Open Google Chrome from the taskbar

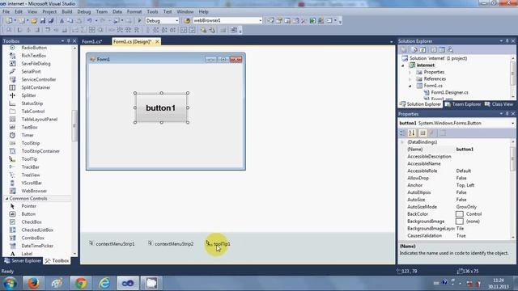click(x=81, y=283)
